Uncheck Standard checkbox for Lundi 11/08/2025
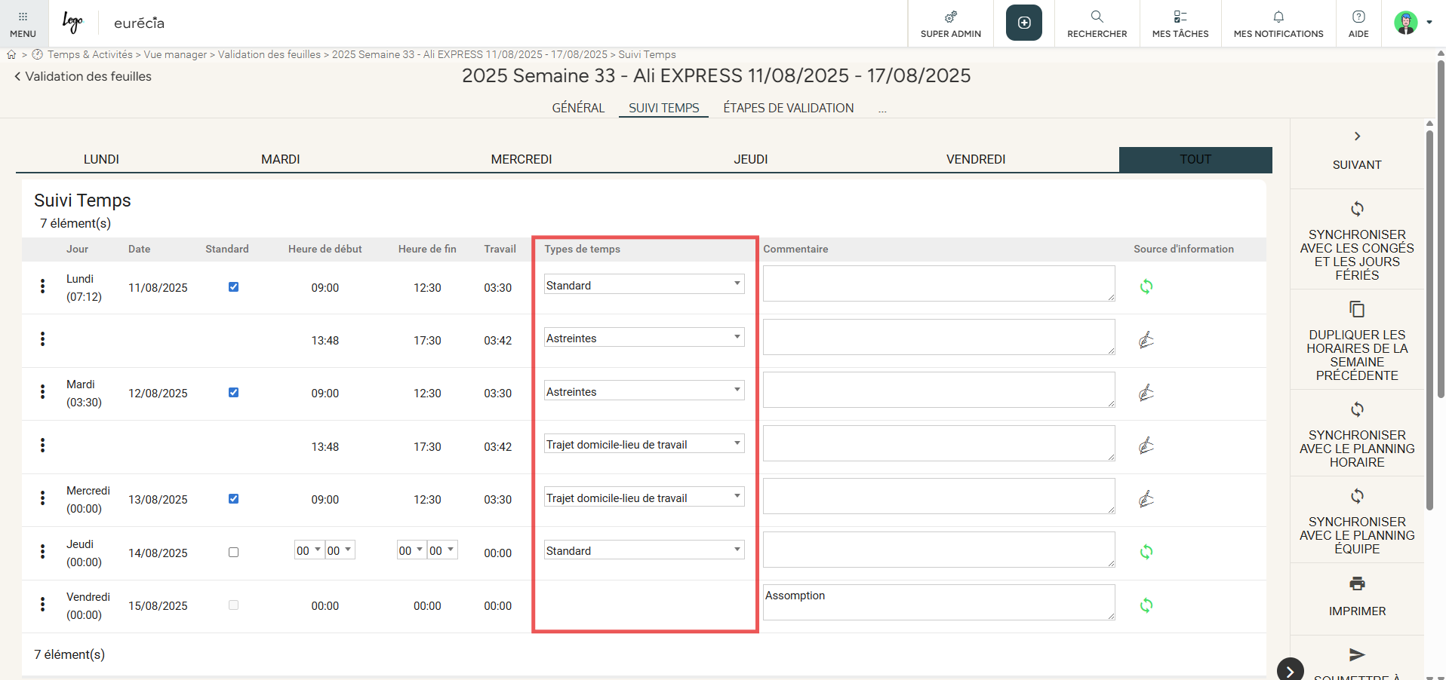 [233, 286]
